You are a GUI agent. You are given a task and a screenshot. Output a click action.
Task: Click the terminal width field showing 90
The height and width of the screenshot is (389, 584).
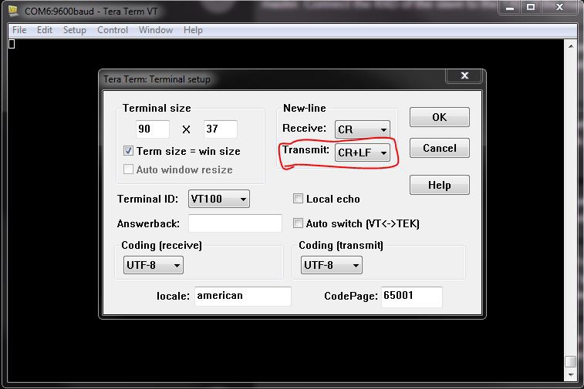153,129
